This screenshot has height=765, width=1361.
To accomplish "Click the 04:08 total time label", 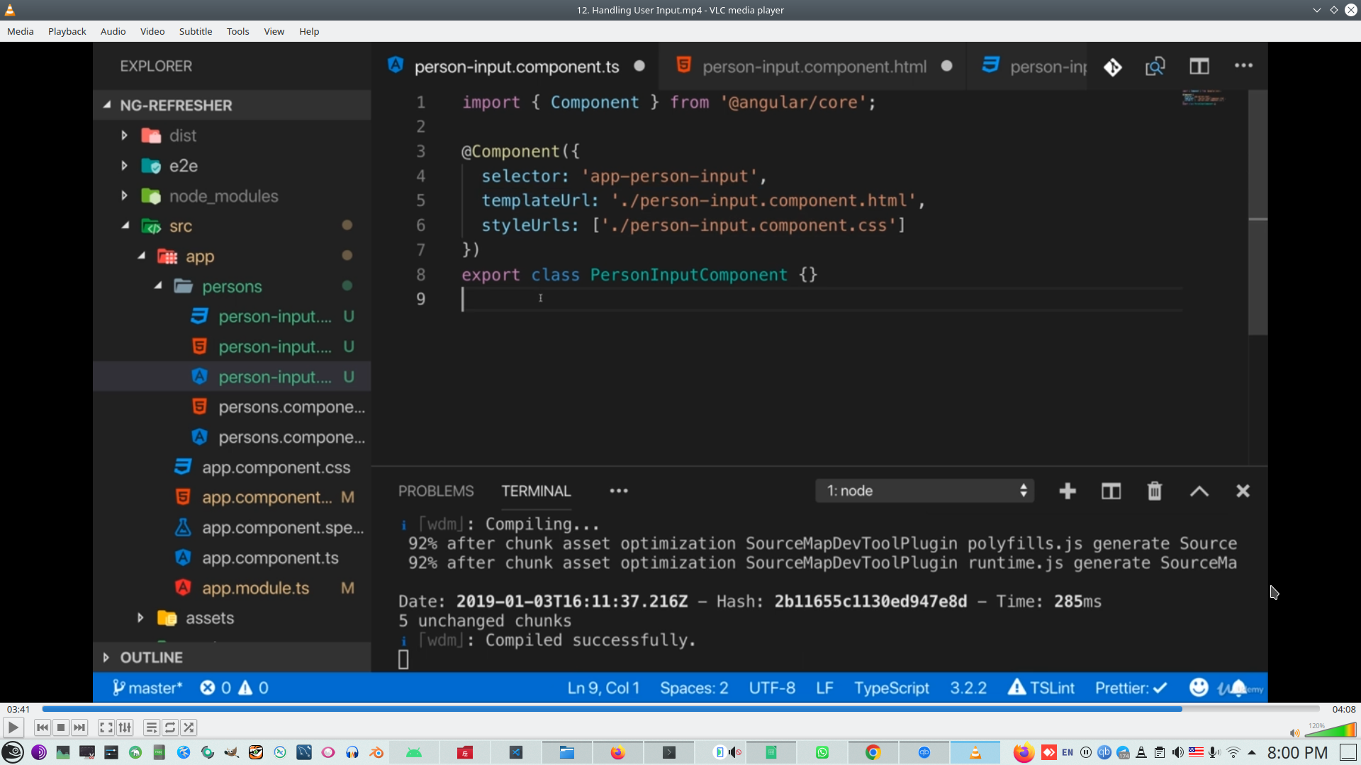I will [x=1343, y=709].
